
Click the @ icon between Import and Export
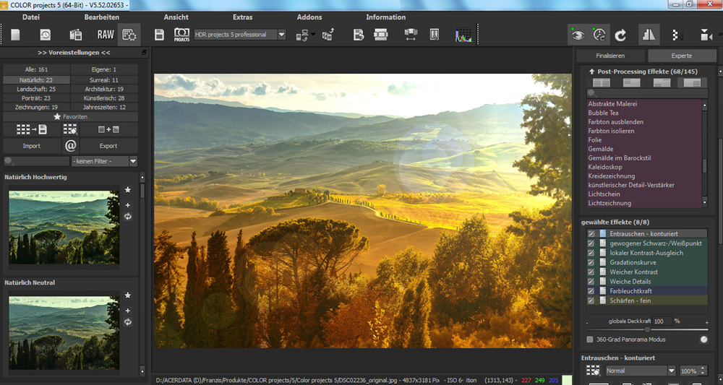coord(70,146)
